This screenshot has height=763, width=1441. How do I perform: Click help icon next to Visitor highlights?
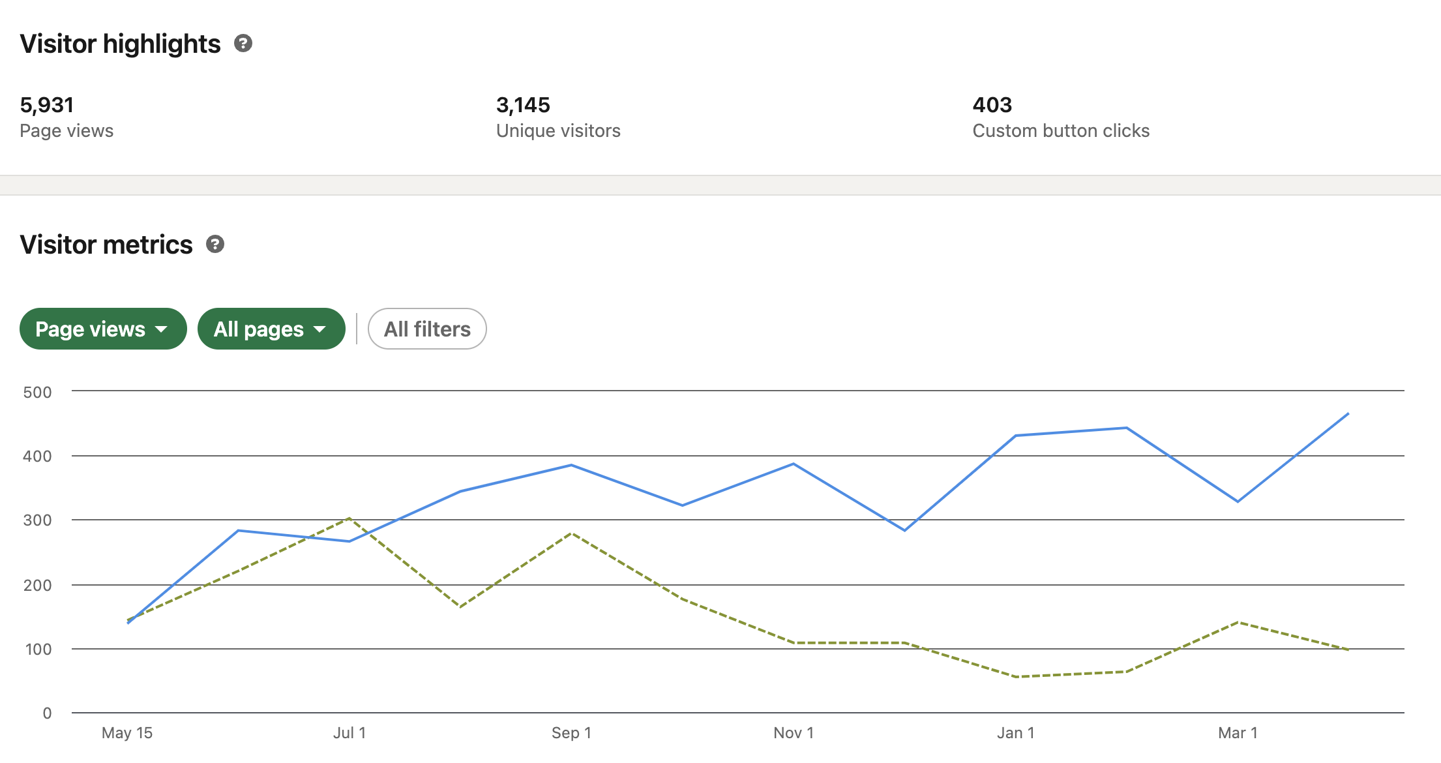tap(243, 44)
